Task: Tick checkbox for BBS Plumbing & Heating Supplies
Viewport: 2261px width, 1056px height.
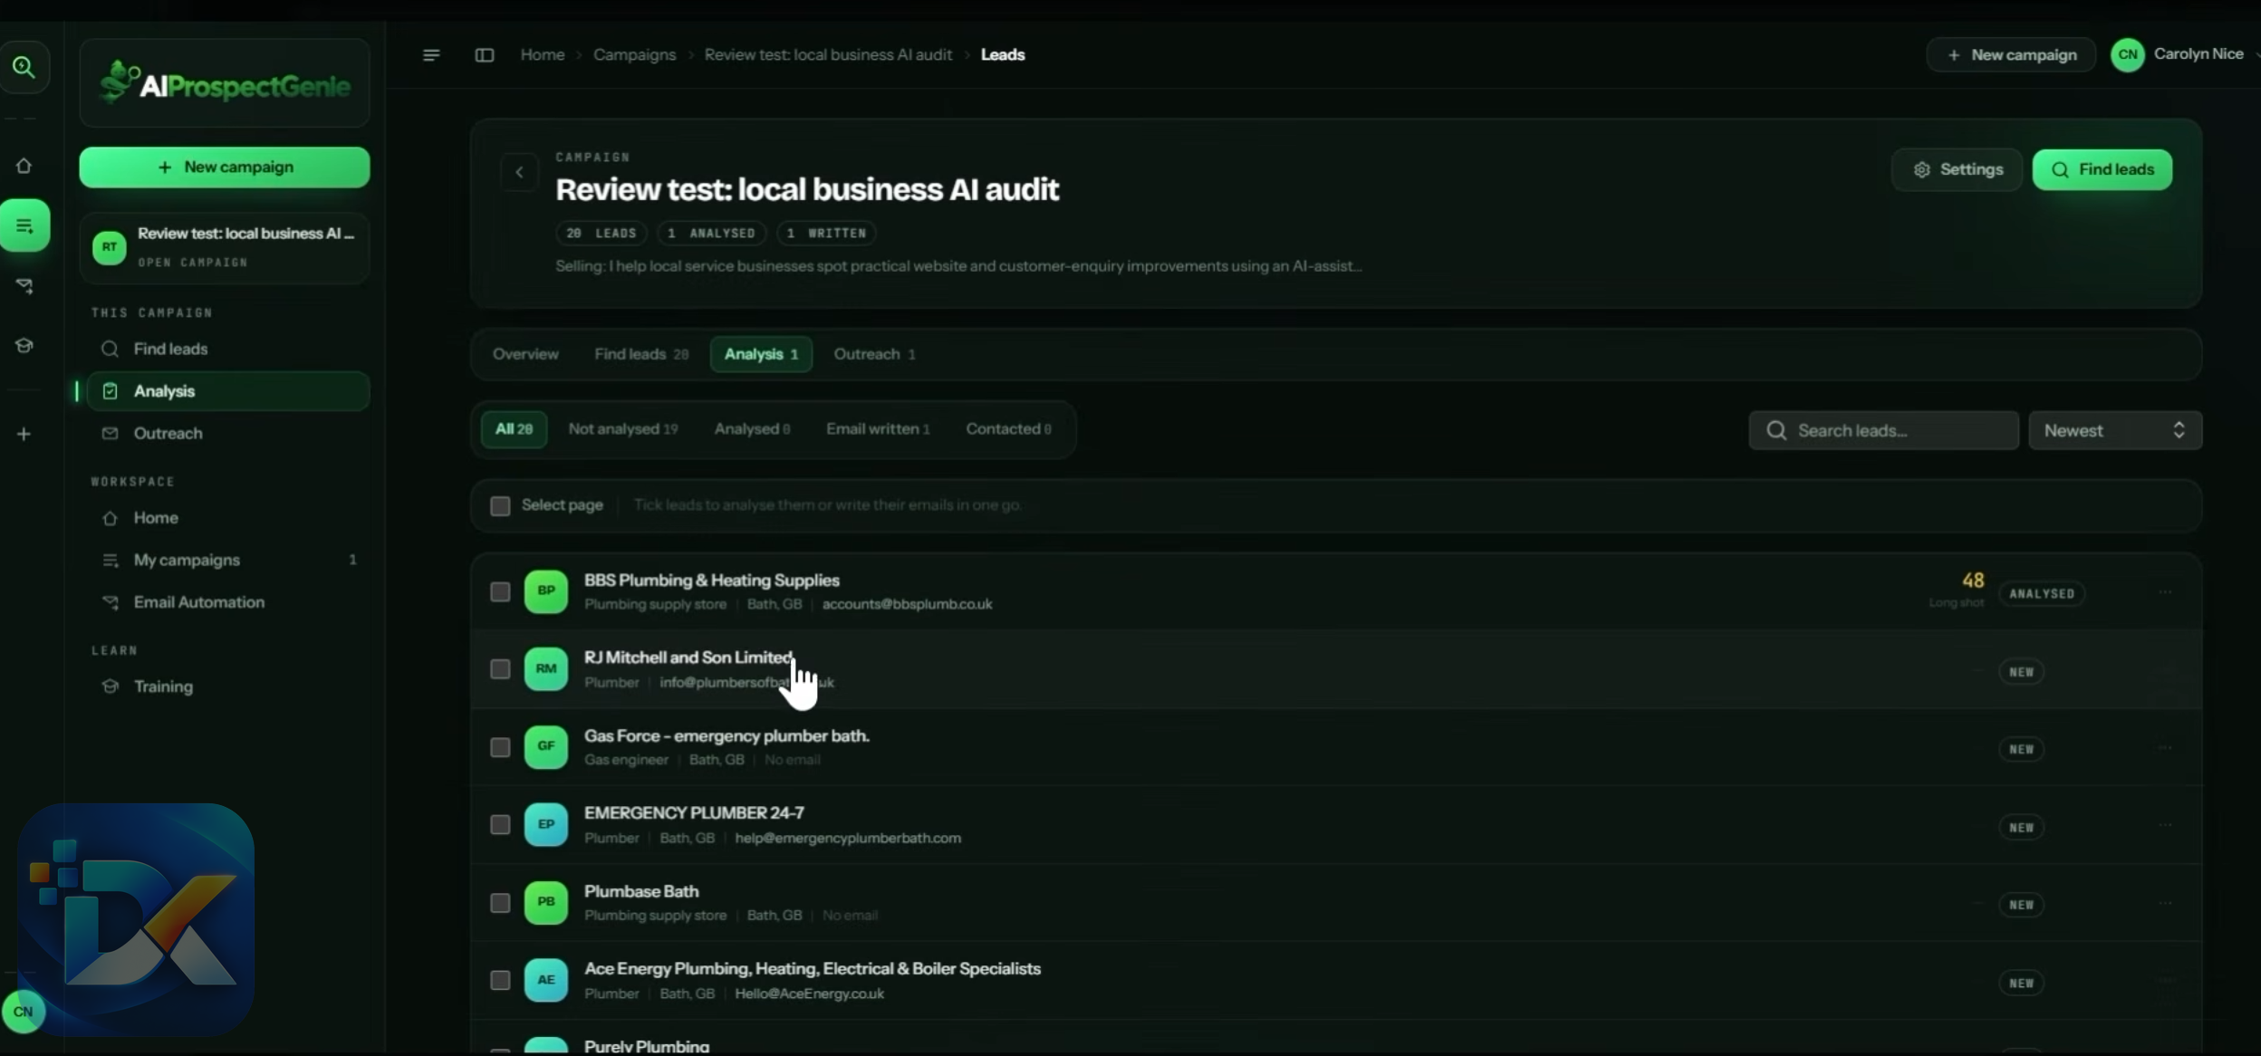Action: [x=500, y=592]
